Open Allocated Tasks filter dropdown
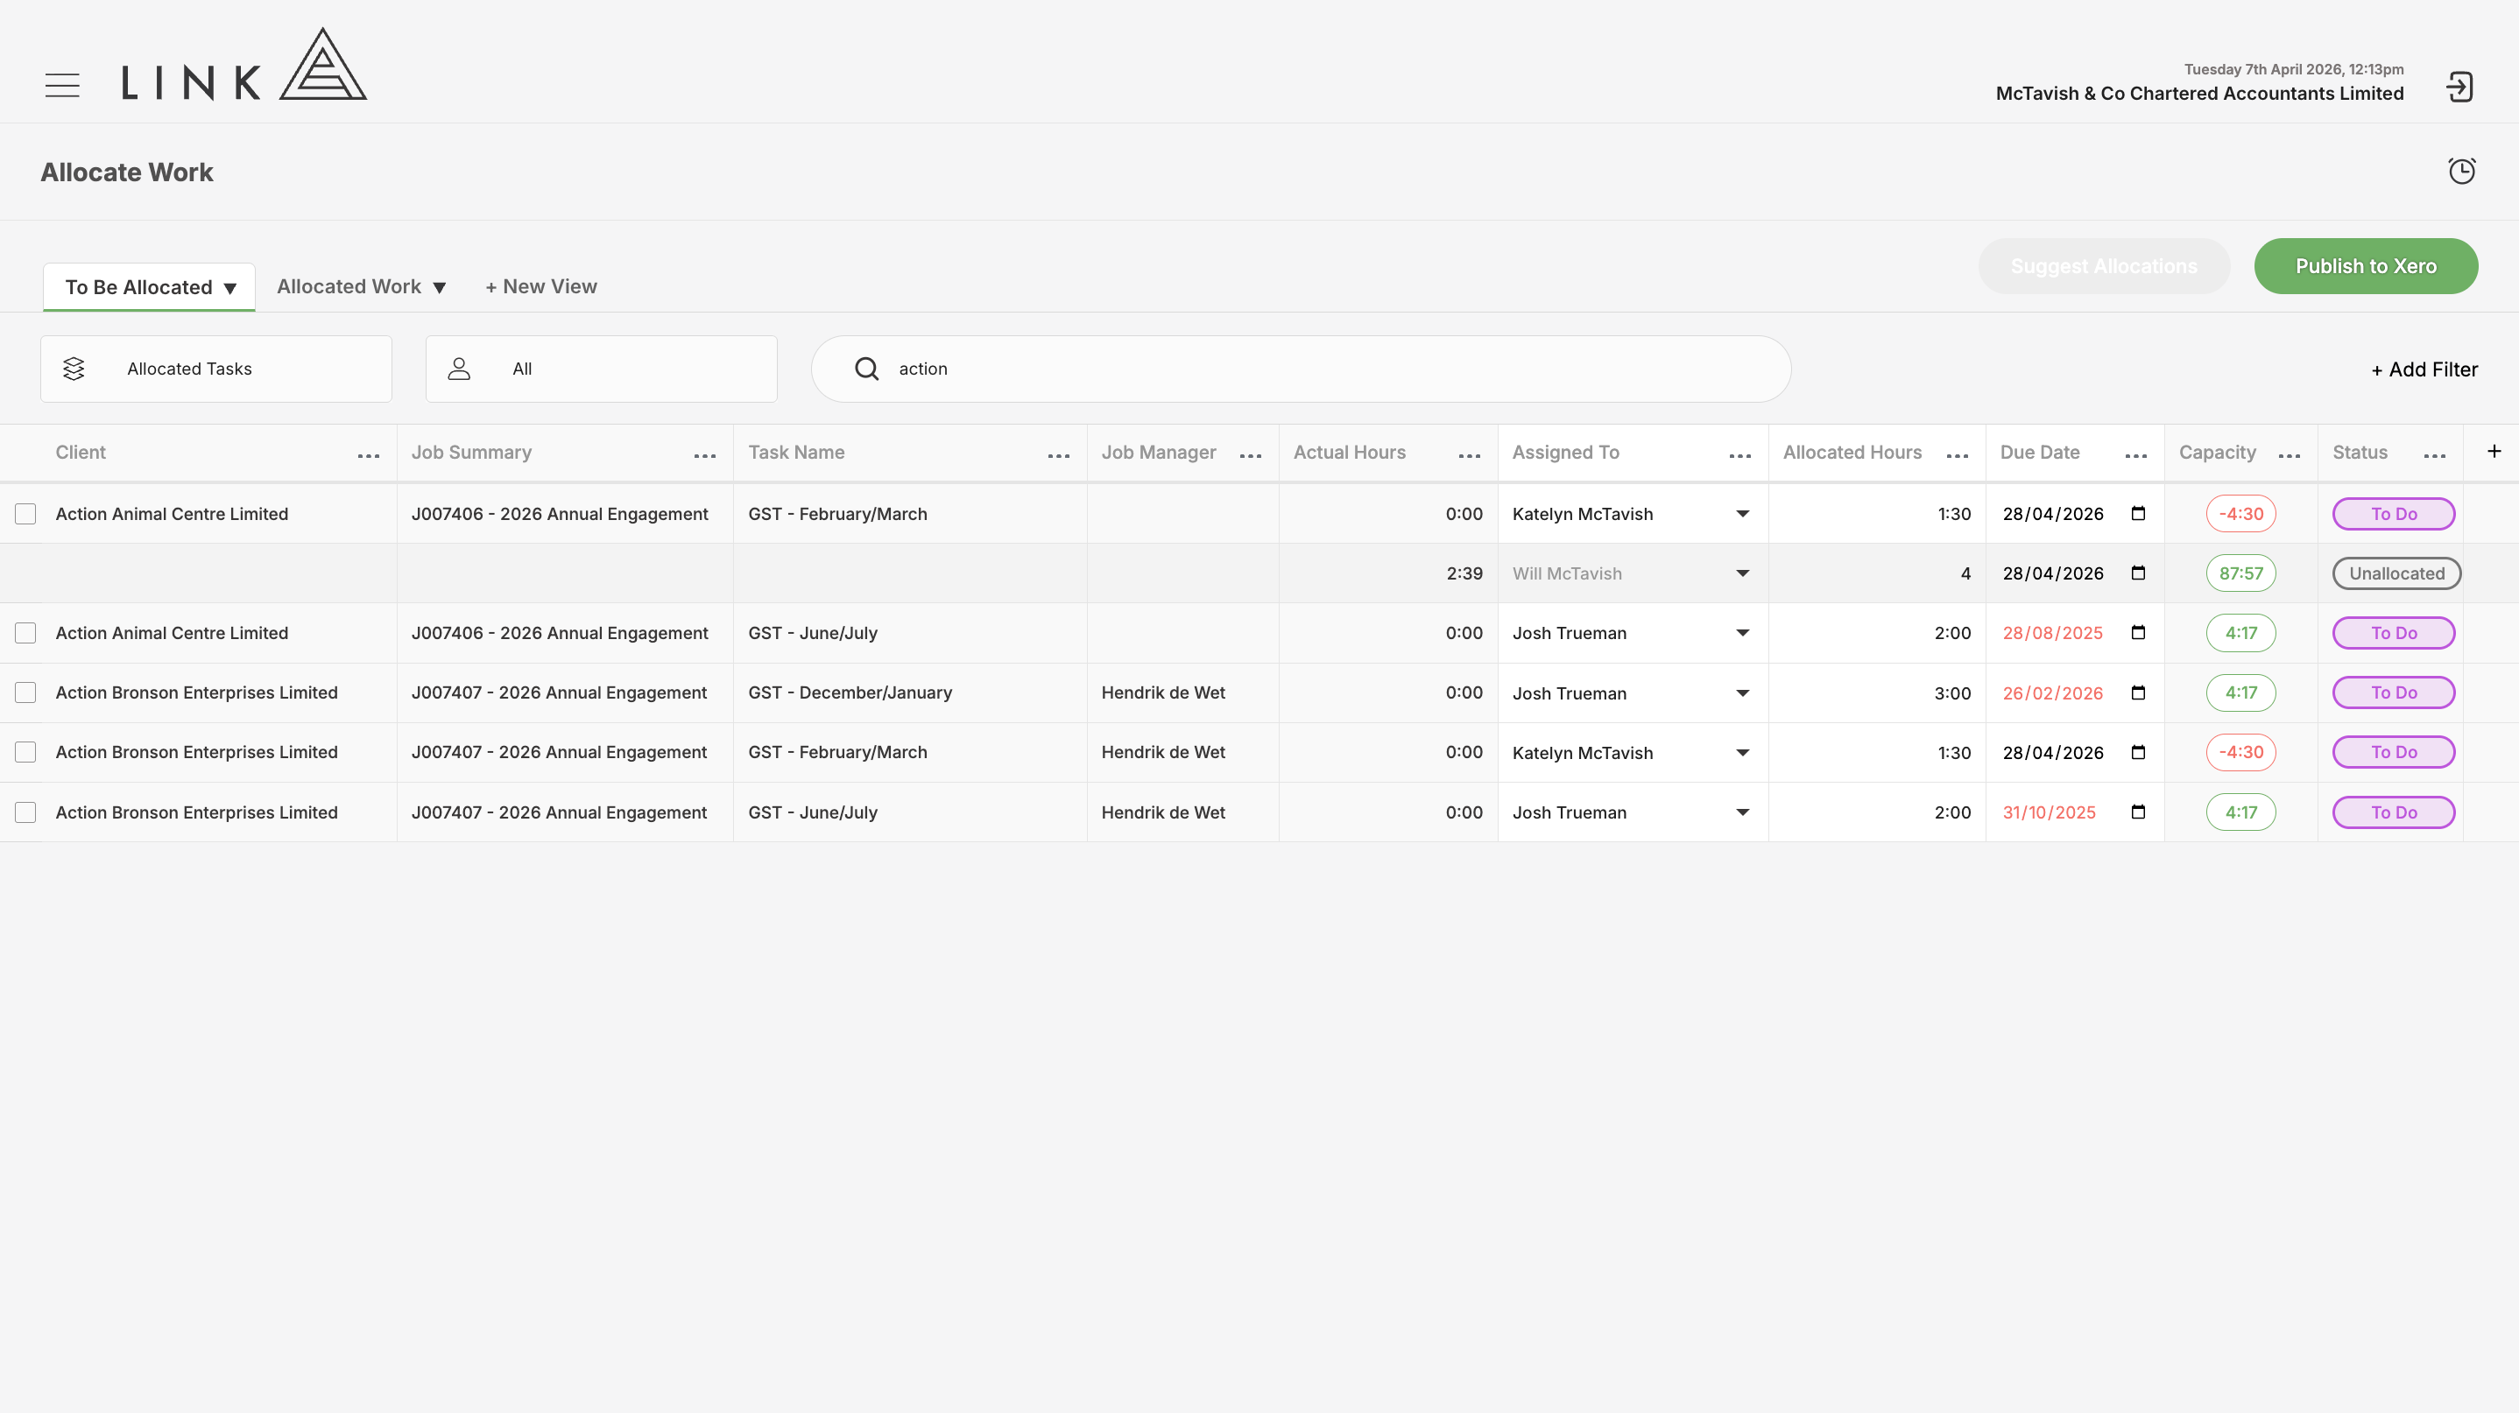 (216, 369)
